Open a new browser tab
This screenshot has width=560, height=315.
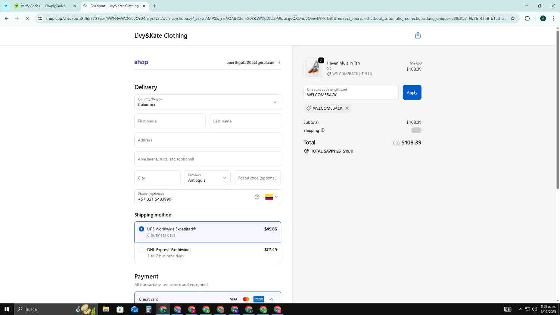click(155, 6)
